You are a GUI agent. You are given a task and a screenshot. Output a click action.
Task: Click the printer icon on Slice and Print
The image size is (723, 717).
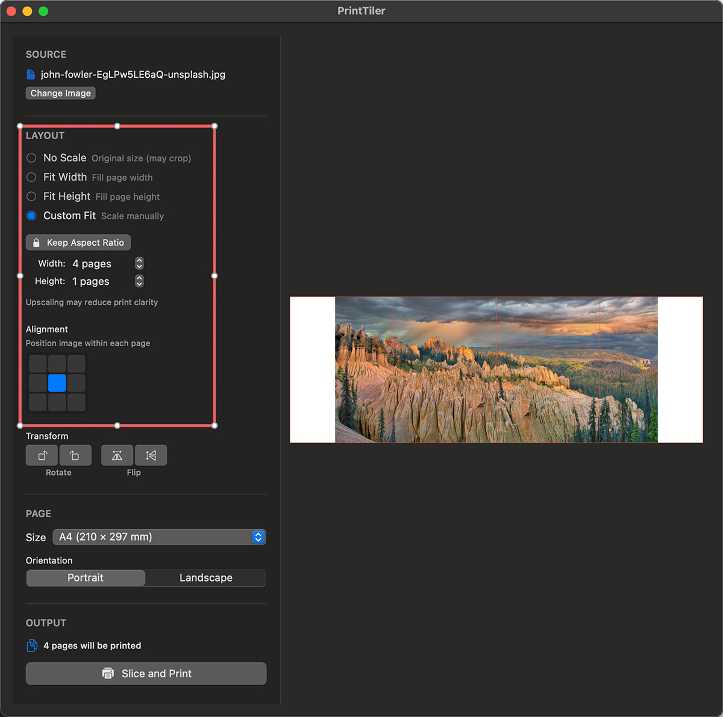click(x=108, y=673)
